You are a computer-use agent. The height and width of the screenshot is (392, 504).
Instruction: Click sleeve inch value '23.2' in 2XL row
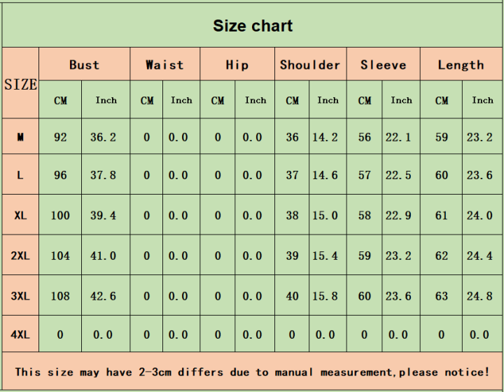[398, 255]
